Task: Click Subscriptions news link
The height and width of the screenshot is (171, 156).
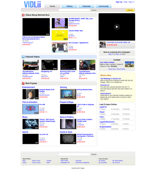Action: [x=106, y=94]
